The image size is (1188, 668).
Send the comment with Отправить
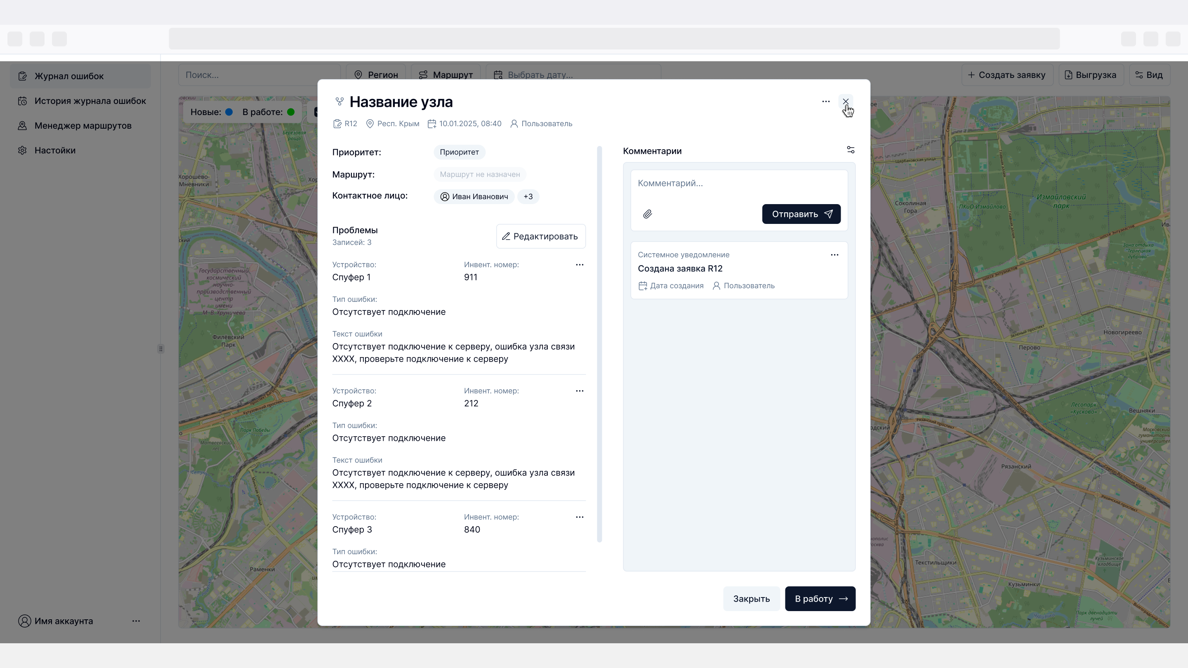pyautogui.click(x=801, y=214)
